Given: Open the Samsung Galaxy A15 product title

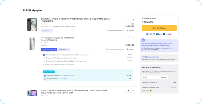Looking at the screenshot, I should pos(74,92).
